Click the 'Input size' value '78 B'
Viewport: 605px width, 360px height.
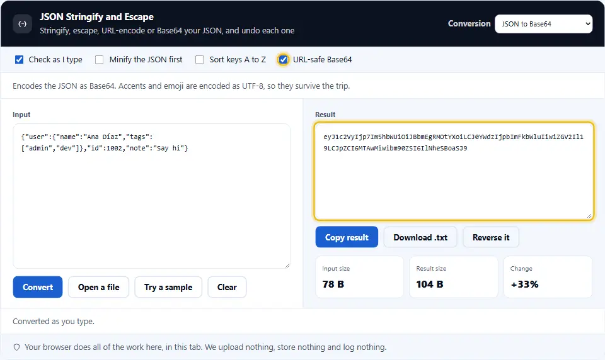[x=333, y=284]
